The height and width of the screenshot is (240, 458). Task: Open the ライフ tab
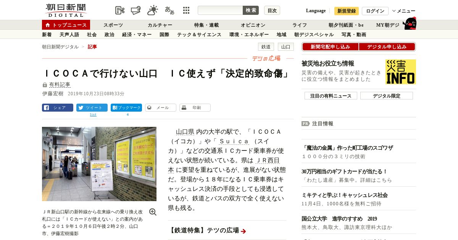tap(300, 25)
